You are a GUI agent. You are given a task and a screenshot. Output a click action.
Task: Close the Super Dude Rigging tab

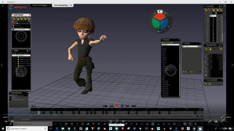50,5
